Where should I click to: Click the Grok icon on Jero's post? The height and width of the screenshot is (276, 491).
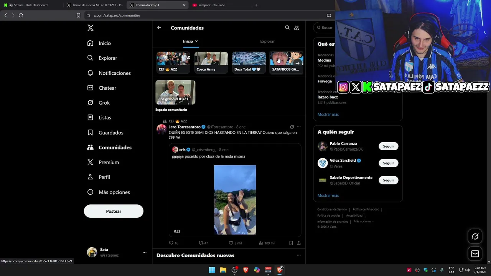(292, 127)
